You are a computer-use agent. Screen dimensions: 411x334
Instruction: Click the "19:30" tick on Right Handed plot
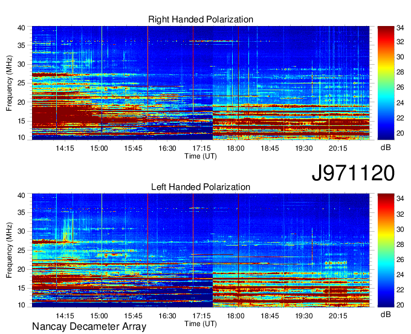coord(304,148)
